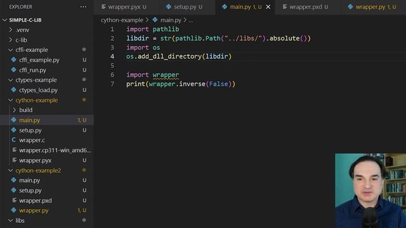Close the main.py tab

[268, 7]
